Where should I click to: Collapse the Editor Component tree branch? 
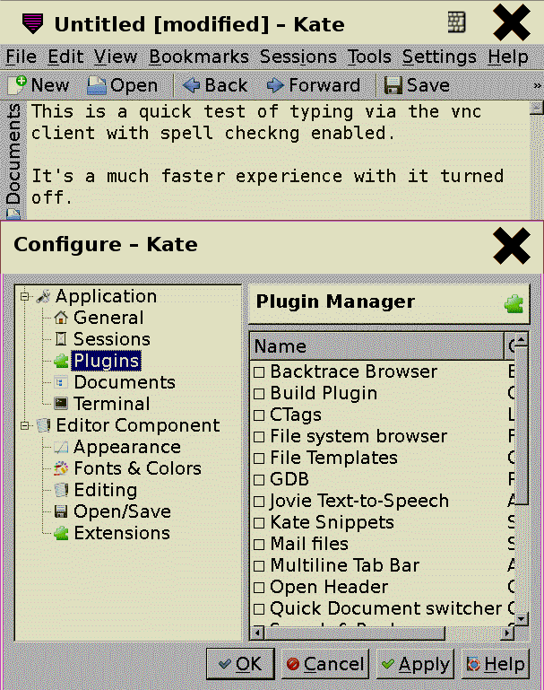click(x=24, y=425)
